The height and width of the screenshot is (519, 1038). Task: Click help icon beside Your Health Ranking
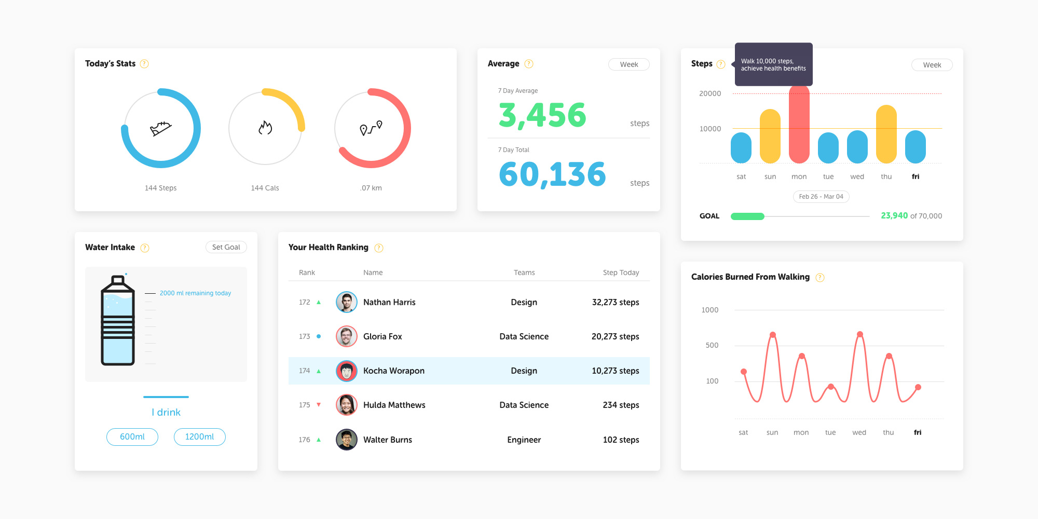point(379,248)
